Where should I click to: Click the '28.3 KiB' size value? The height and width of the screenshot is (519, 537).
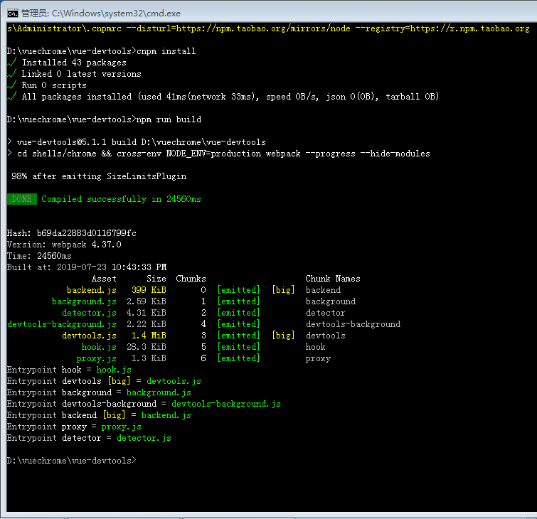tap(147, 347)
